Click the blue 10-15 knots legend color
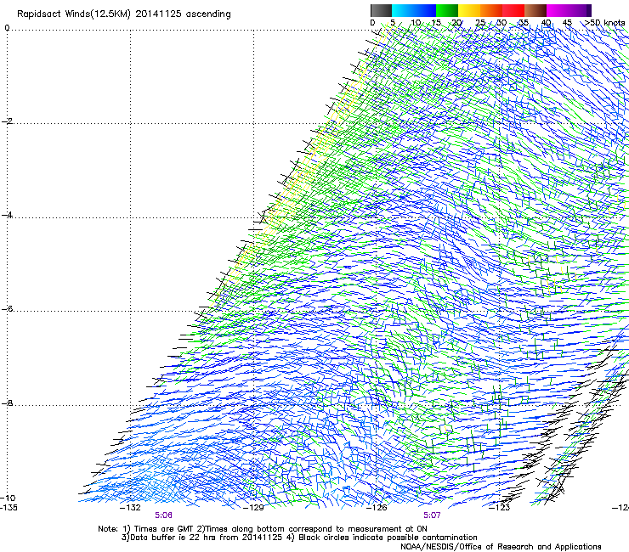Viewport: 629px width, 552px height. pyautogui.click(x=425, y=10)
